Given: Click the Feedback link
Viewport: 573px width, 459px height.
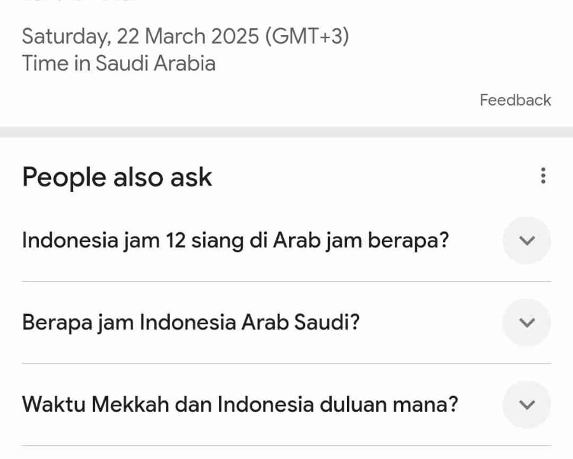Looking at the screenshot, I should [515, 100].
